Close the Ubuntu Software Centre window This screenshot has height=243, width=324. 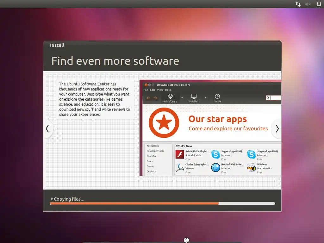146,85
